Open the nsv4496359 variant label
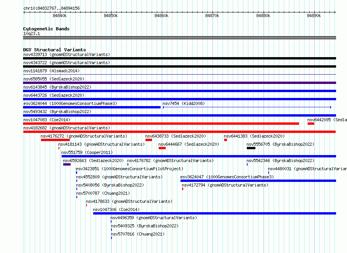The image size is (347, 253). click(x=154, y=218)
